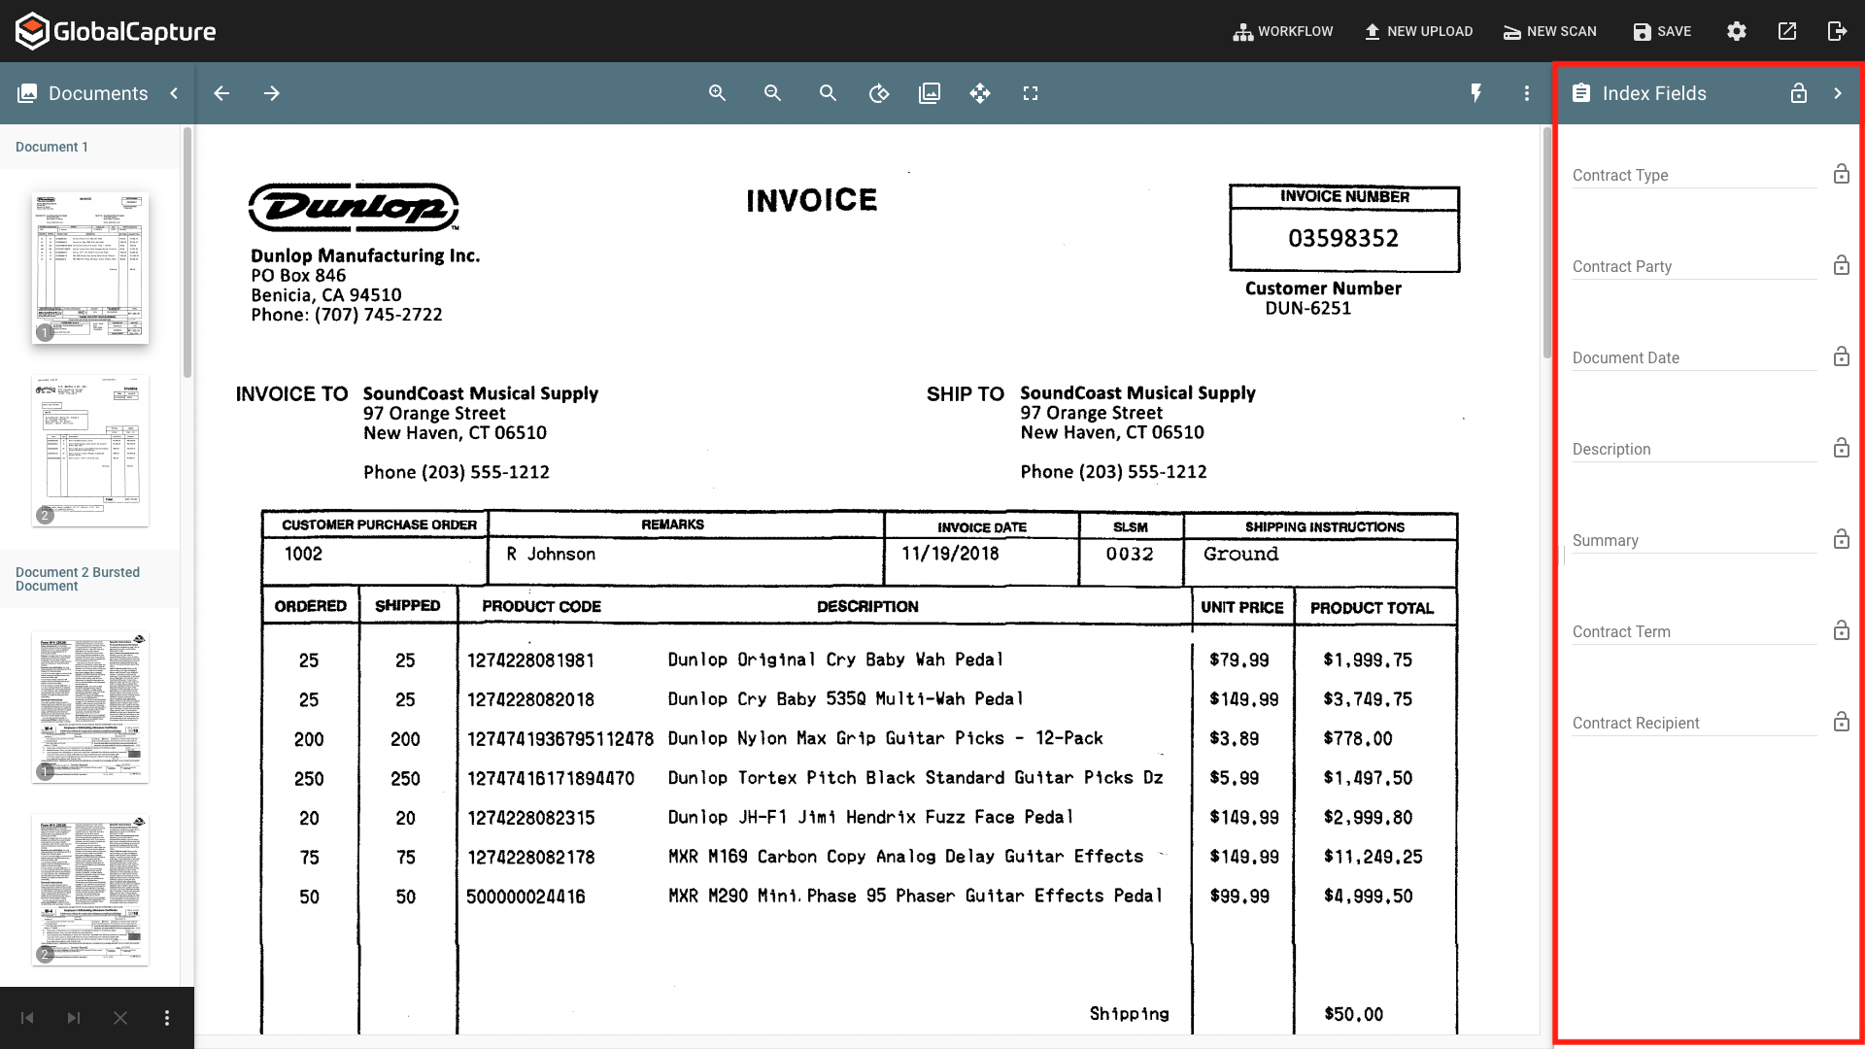This screenshot has height=1049, width=1865.
Task: Click Document 2 Bursted Document header
Action: click(x=78, y=579)
